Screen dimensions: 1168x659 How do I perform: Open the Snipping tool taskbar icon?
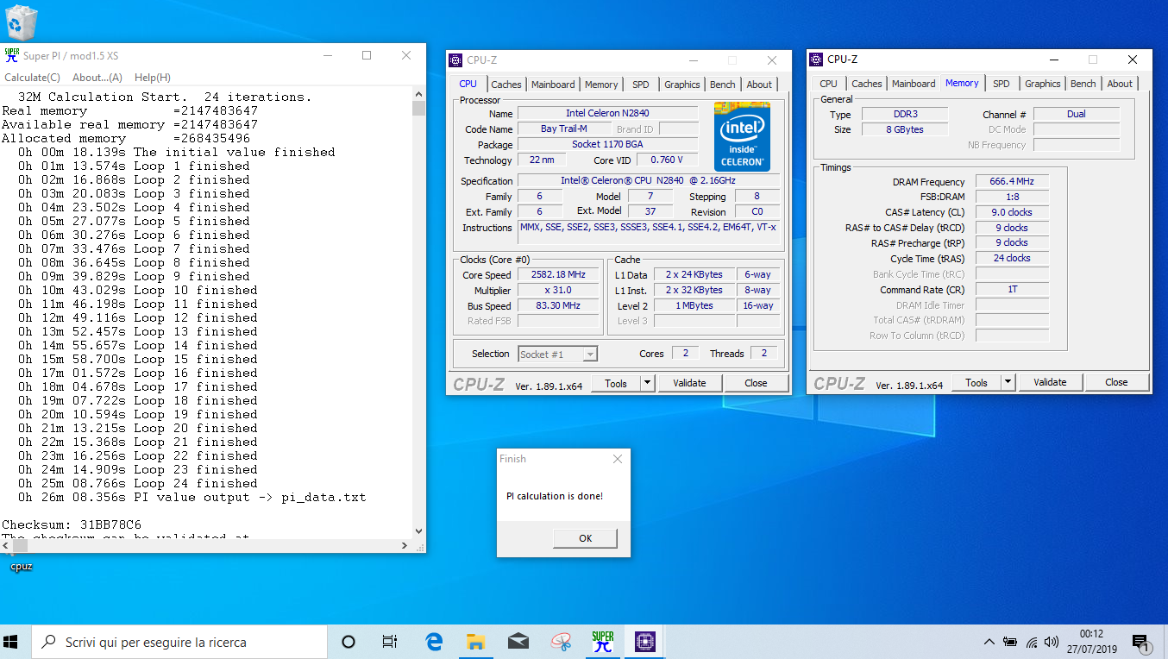[x=562, y=642]
